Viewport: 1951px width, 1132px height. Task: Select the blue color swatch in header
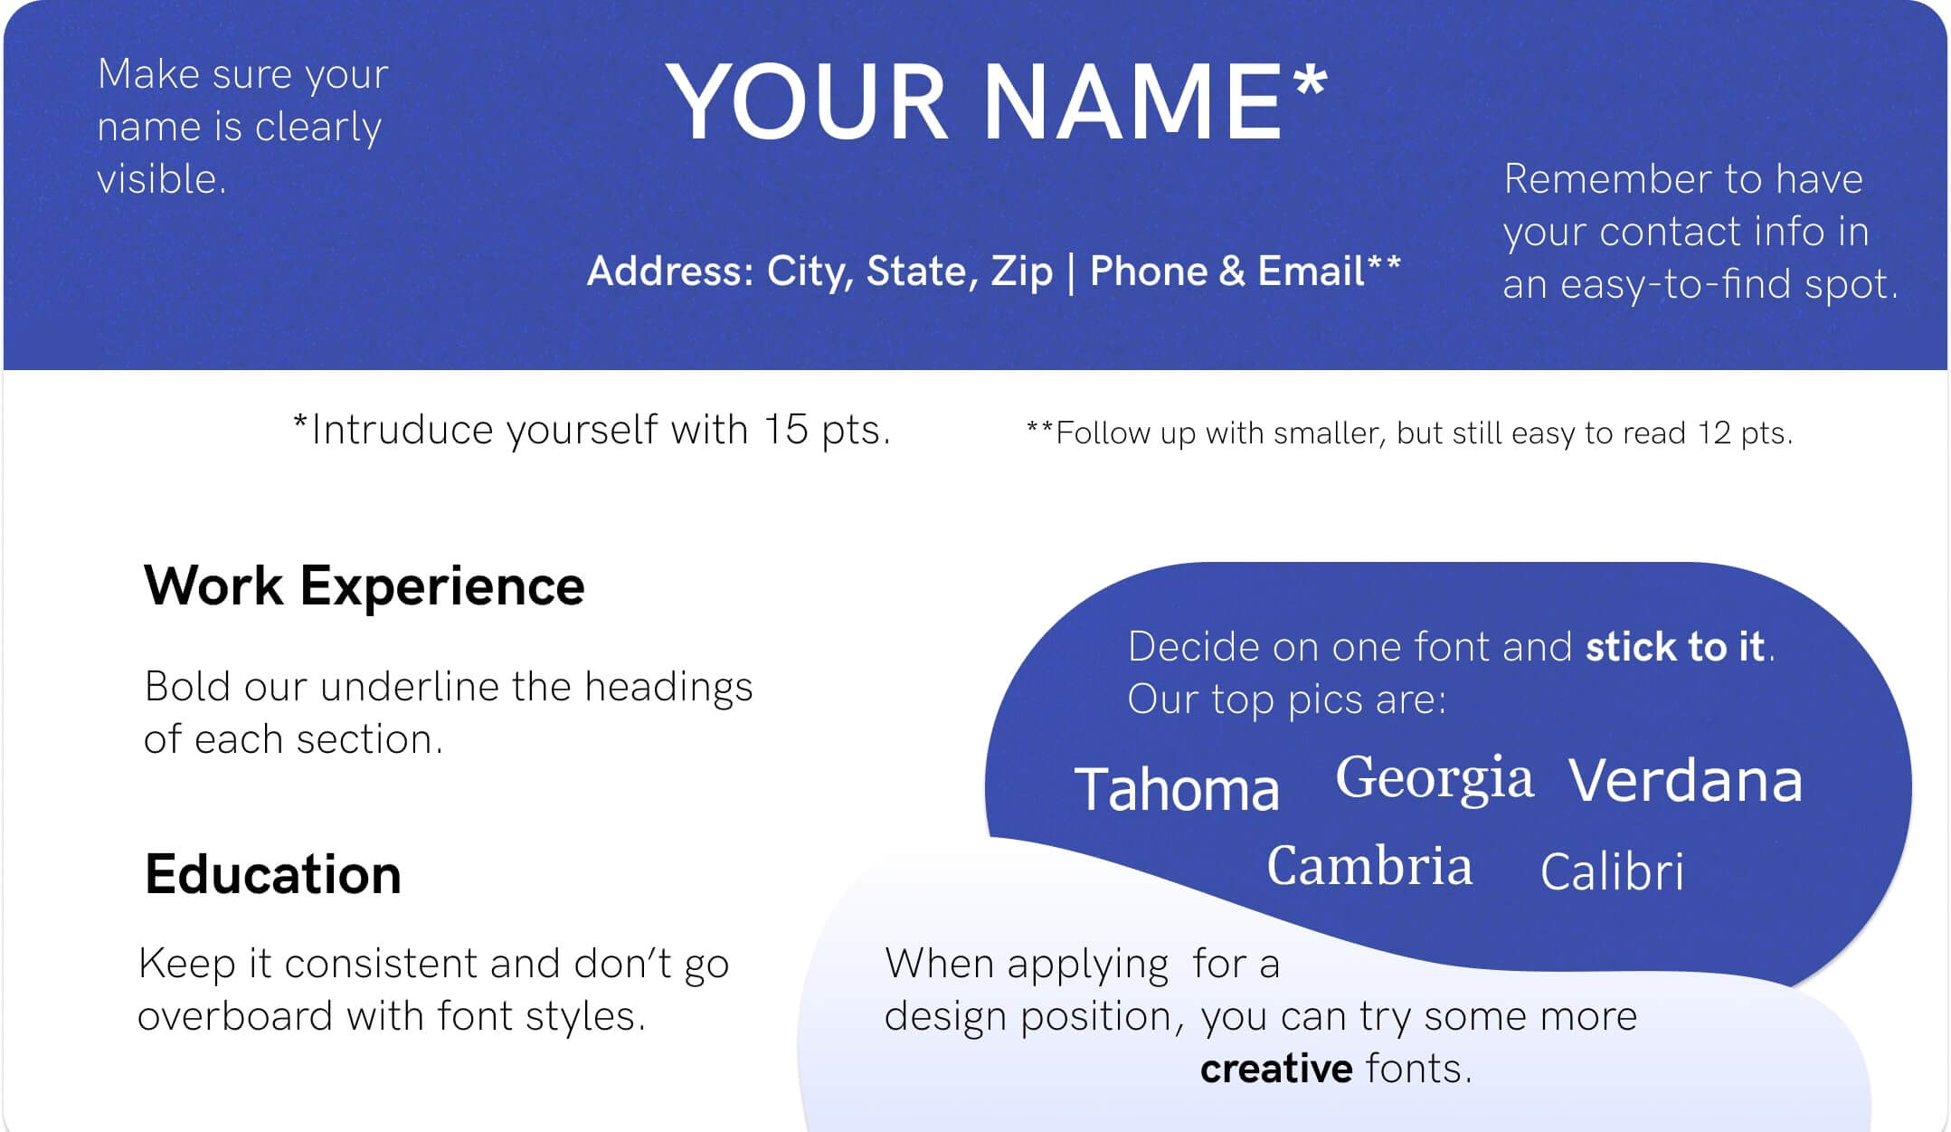(x=975, y=188)
